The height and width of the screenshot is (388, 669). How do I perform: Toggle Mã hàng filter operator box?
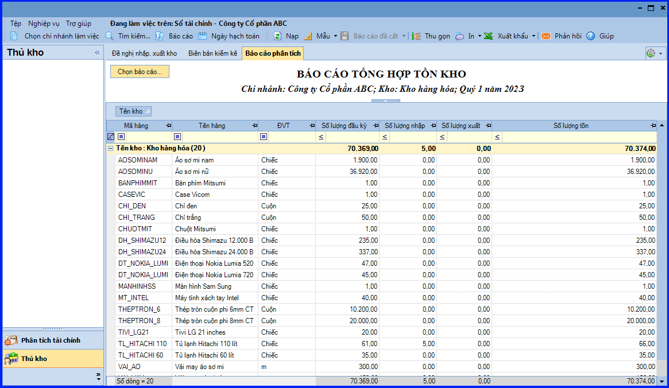(121, 137)
